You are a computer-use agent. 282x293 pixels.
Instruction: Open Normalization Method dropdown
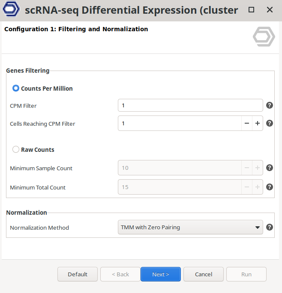(x=190, y=227)
